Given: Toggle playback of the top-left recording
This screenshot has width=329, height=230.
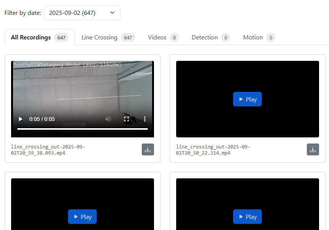Looking at the screenshot, I should 20,119.
